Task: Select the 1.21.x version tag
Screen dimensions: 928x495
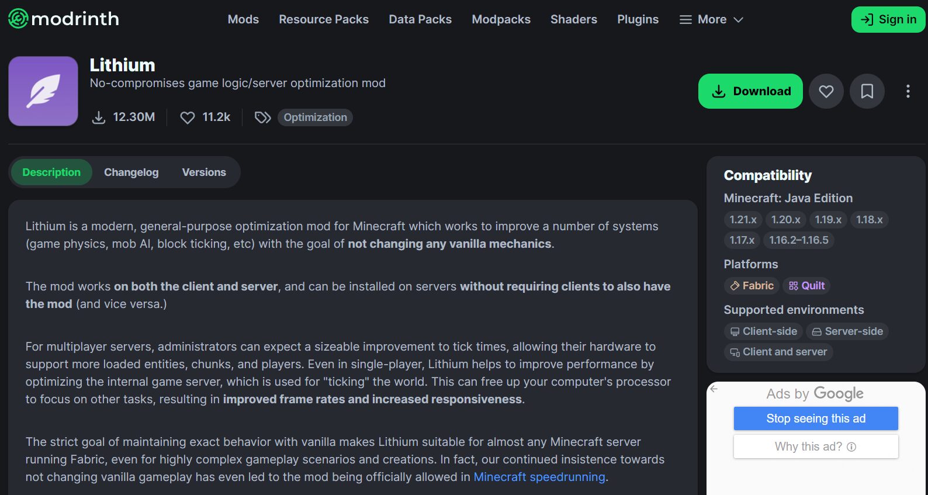Action: pyautogui.click(x=743, y=220)
